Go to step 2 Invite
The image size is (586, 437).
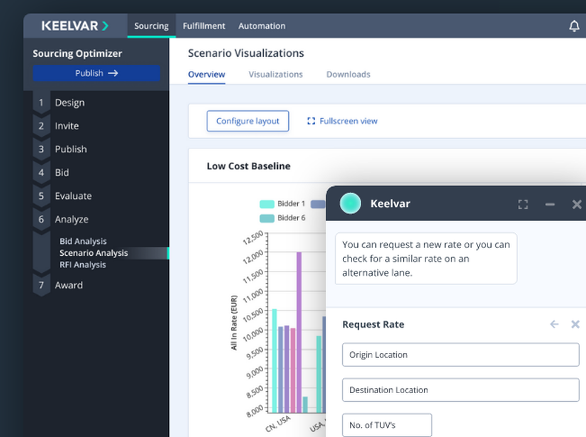(67, 126)
